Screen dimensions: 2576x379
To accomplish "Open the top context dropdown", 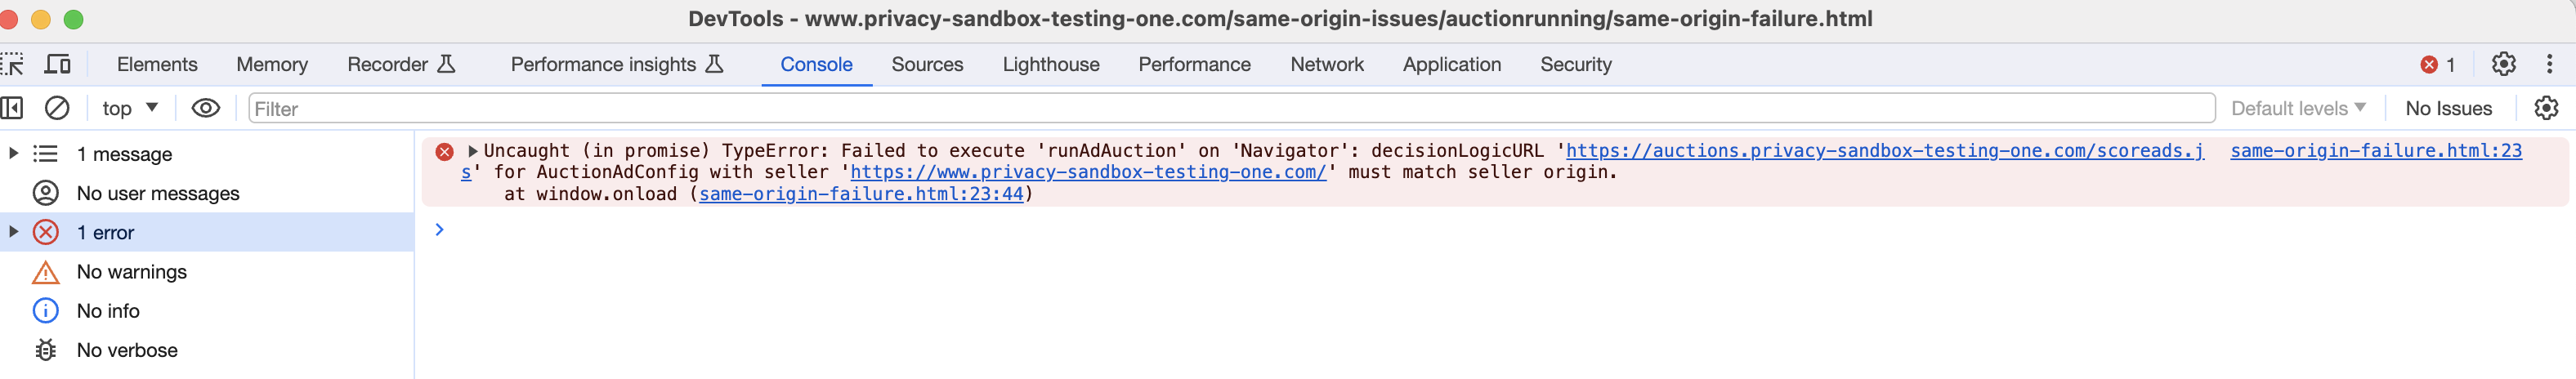I will pyautogui.click(x=130, y=108).
